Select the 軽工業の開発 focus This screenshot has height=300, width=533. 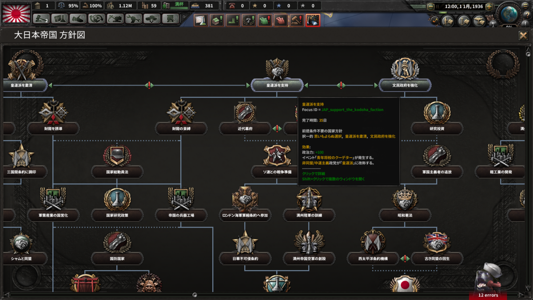(x=501, y=172)
